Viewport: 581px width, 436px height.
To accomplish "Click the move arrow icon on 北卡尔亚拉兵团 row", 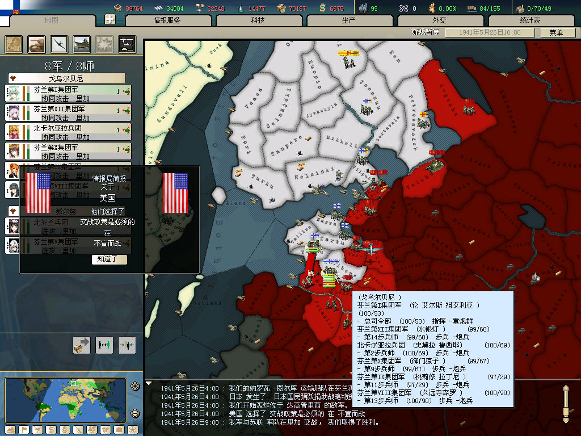I will [x=127, y=130].
